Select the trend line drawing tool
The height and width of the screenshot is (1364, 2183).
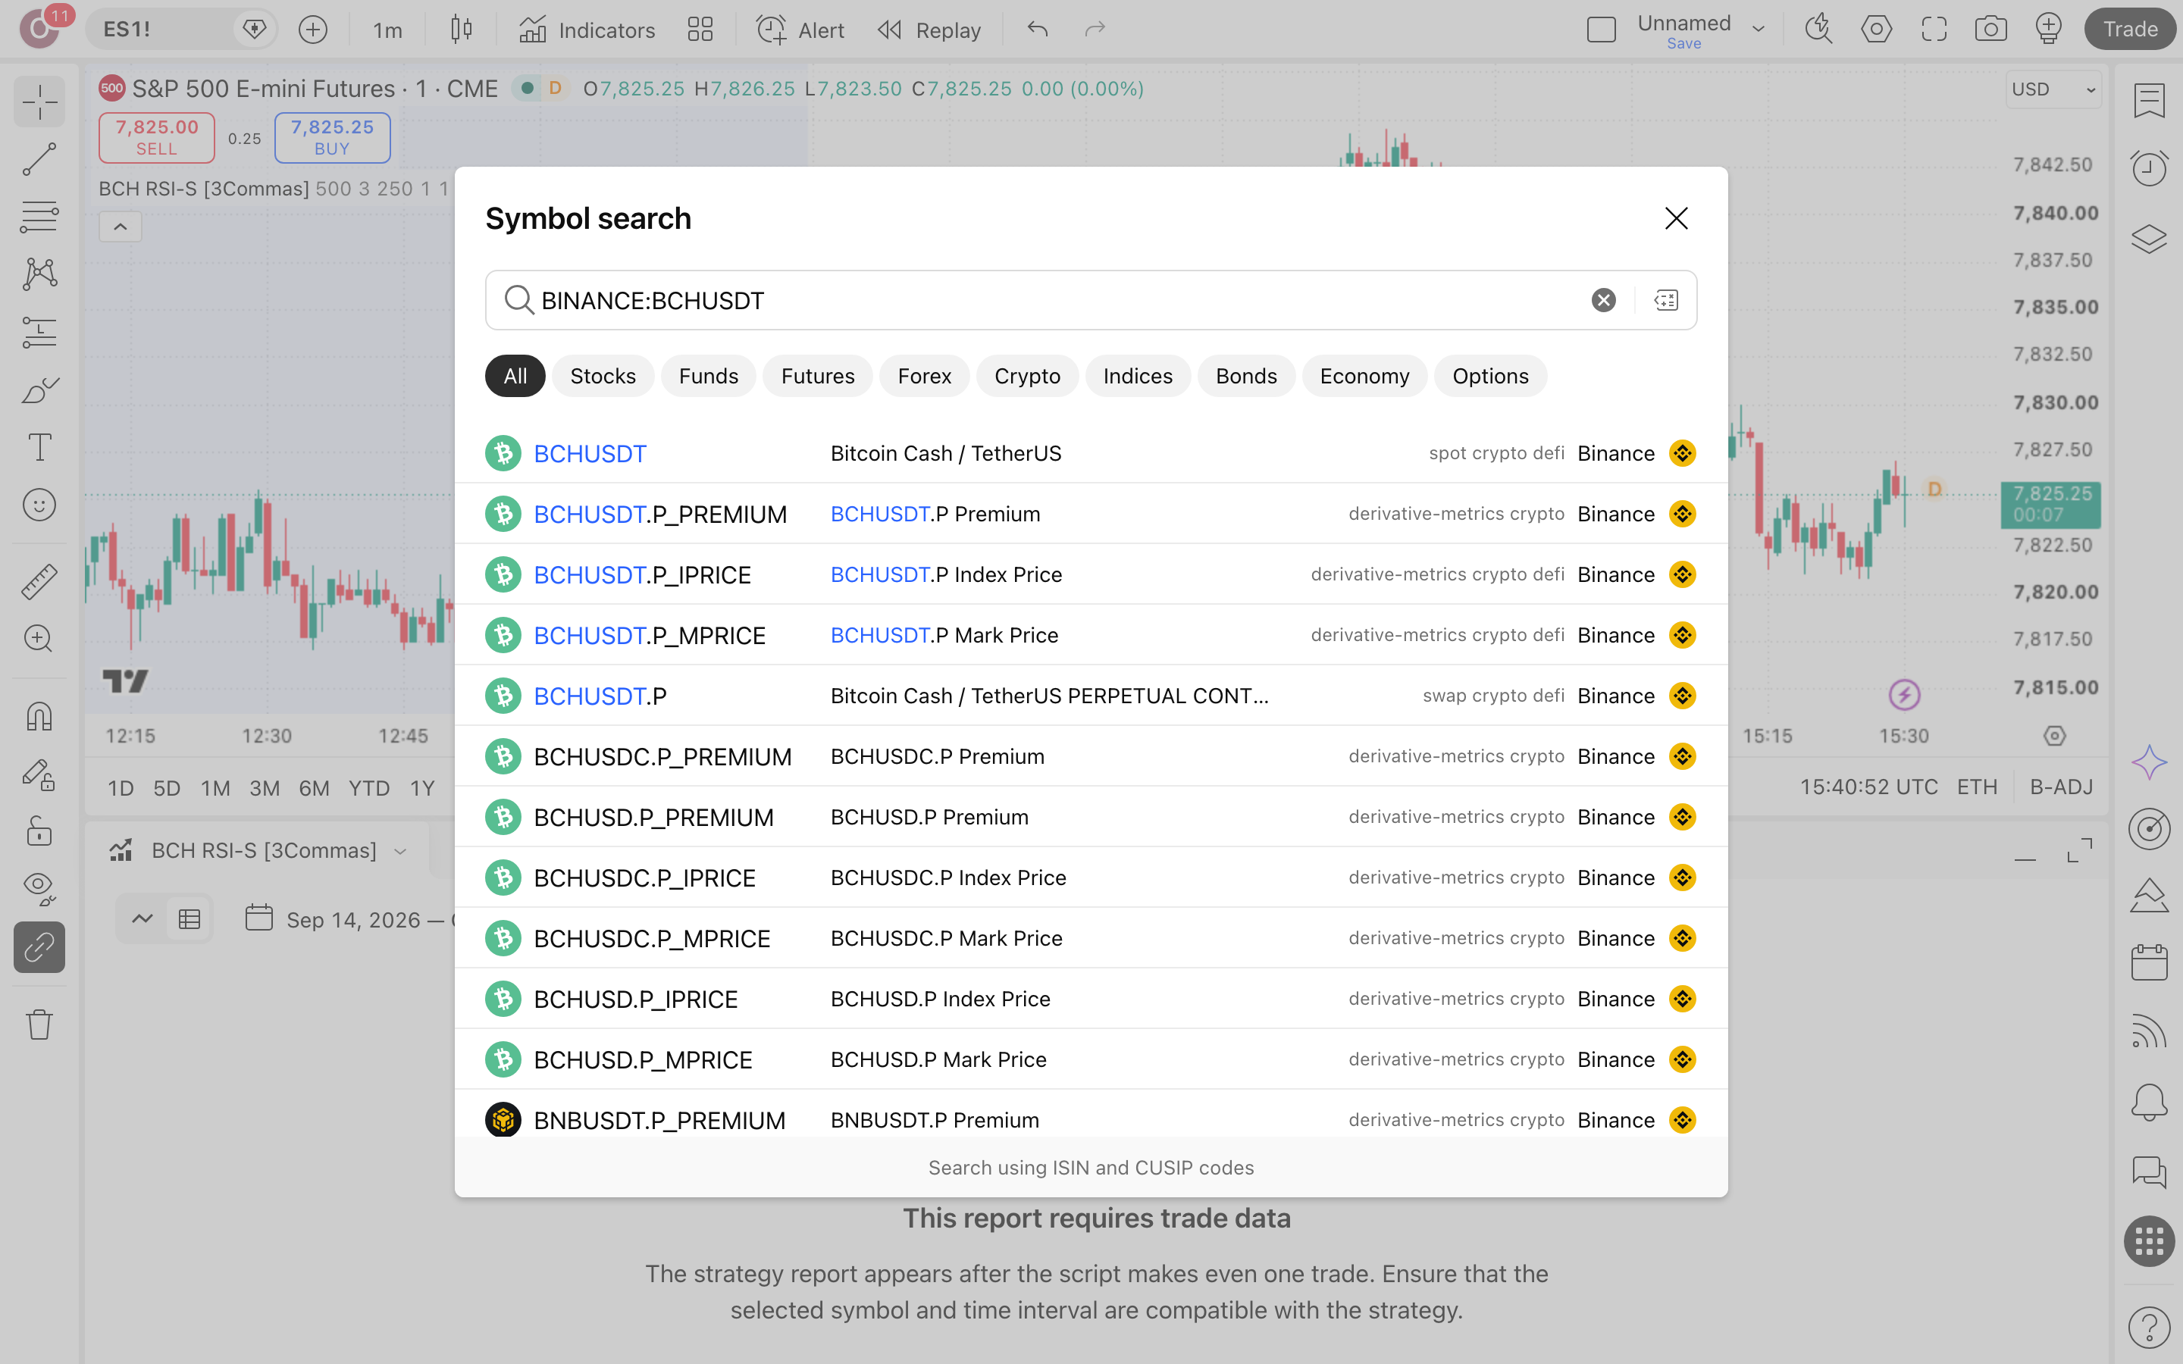pos(39,160)
